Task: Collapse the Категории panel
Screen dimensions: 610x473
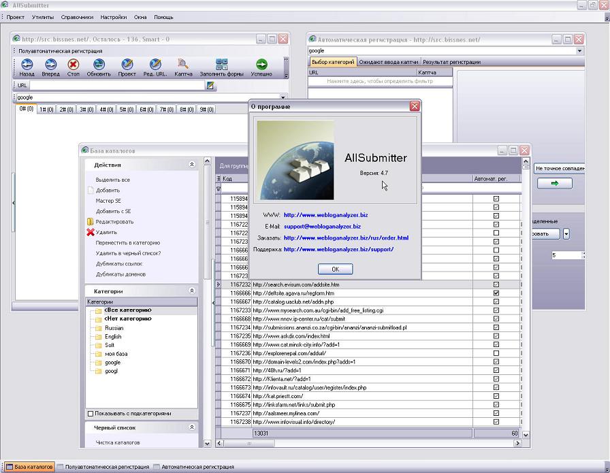Action: click(x=192, y=291)
